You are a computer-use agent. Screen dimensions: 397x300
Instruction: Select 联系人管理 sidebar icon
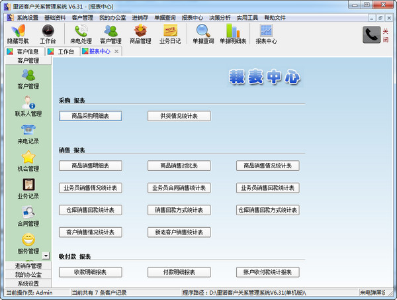[28, 107]
